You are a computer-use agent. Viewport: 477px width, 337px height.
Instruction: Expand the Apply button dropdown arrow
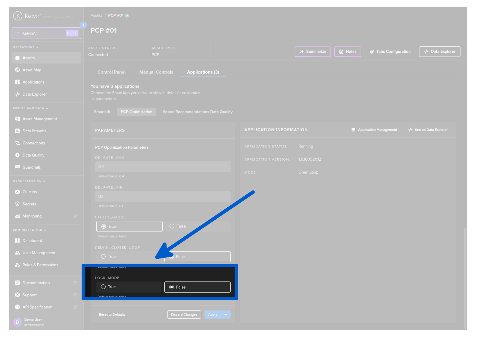(226, 315)
